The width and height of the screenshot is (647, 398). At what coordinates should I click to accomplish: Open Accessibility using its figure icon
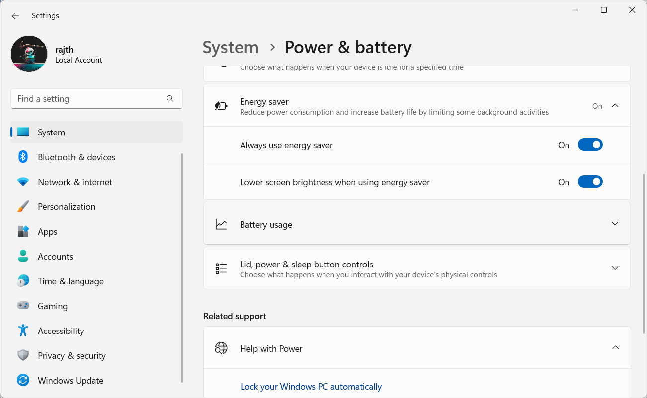coord(23,331)
